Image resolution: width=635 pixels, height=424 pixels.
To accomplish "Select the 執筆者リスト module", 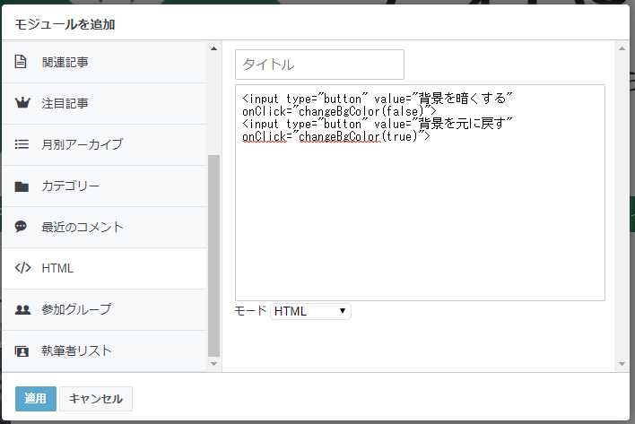I will coord(104,350).
